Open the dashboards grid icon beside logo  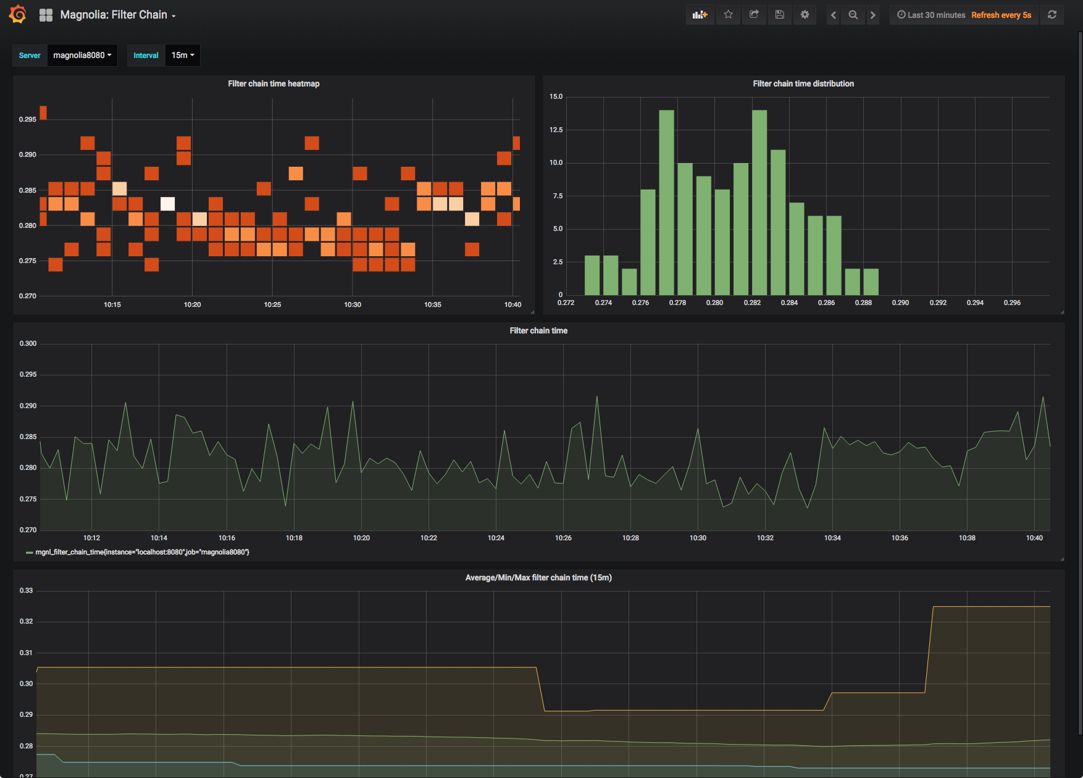[46, 14]
